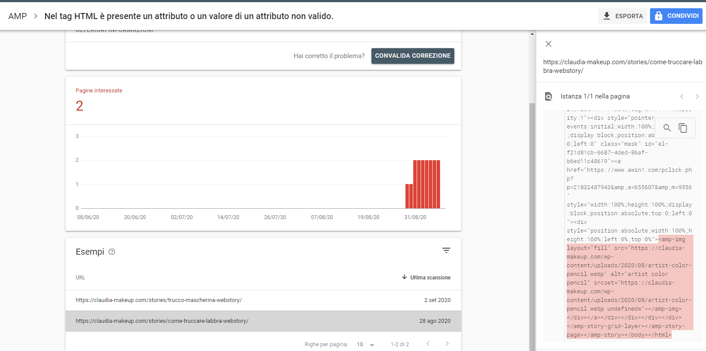
Task: Go to previous instance in page
Action: [682, 96]
